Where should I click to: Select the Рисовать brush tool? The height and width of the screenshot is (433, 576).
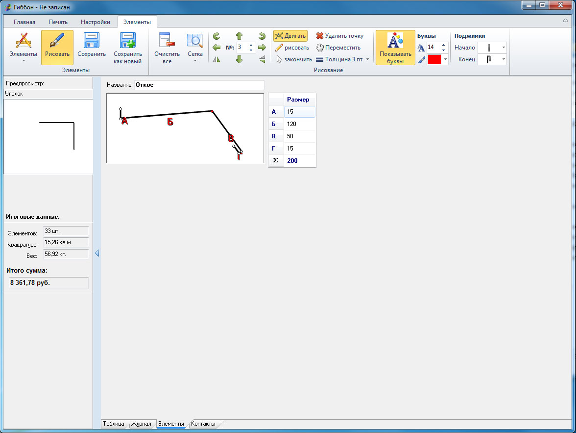pyautogui.click(x=57, y=47)
